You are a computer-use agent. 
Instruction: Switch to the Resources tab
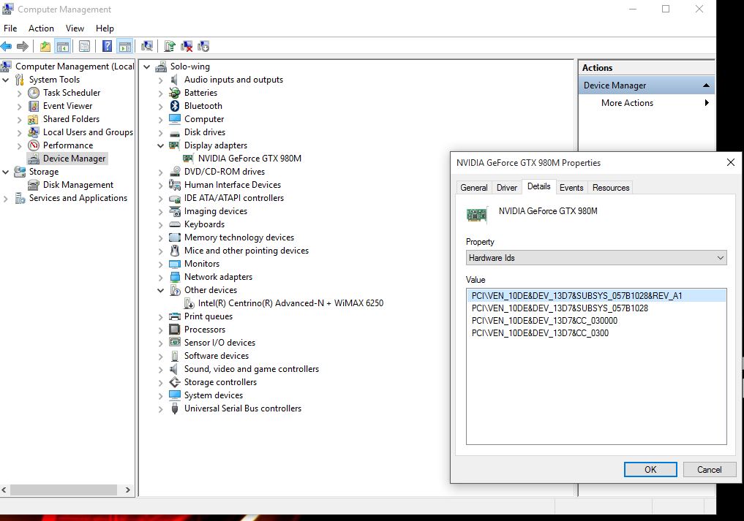(x=611, y=188)
